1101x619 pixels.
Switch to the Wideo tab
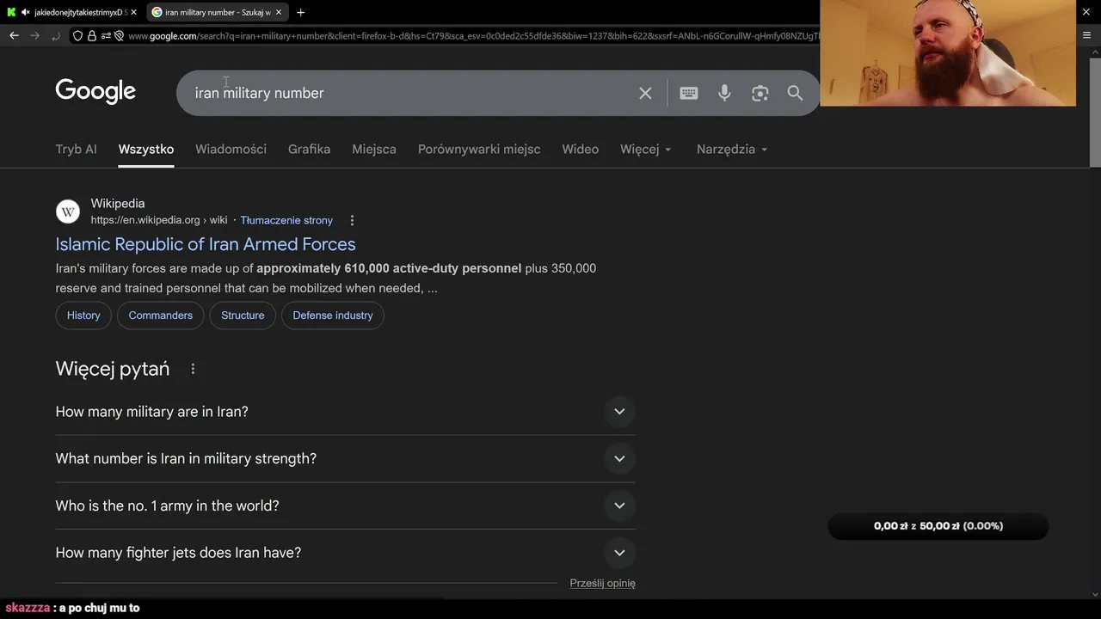581,149
